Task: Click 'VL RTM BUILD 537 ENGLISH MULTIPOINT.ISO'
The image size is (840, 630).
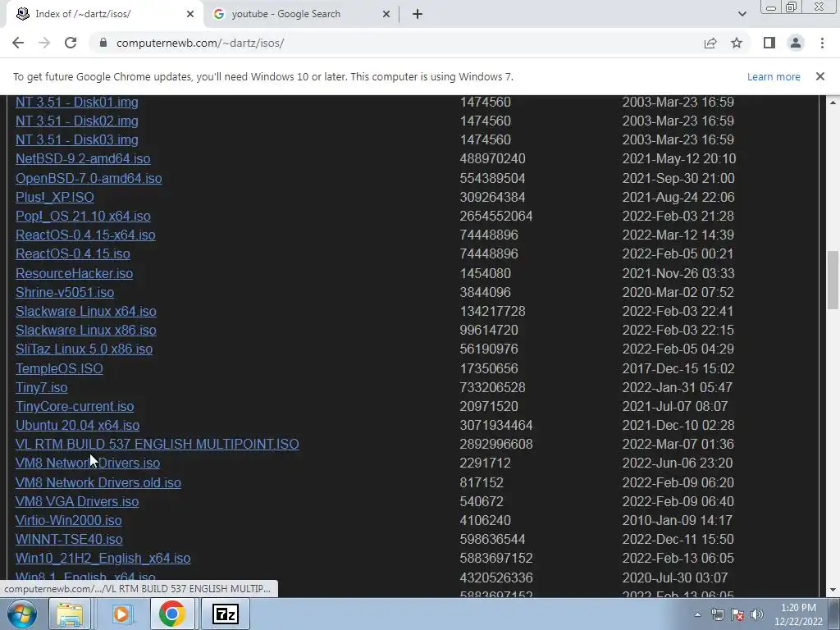Action: coord(157,444)
